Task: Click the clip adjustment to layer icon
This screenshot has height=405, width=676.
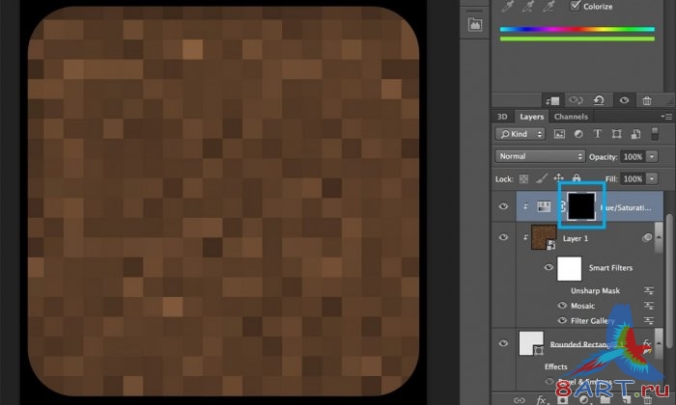Action: [552, 100]
